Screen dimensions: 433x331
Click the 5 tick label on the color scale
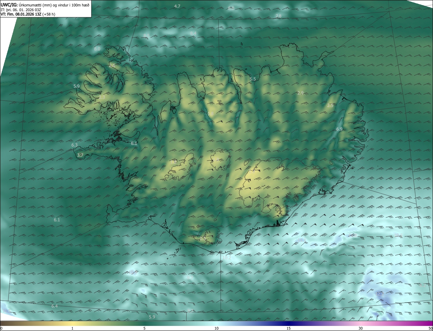(x=144, y=328)
